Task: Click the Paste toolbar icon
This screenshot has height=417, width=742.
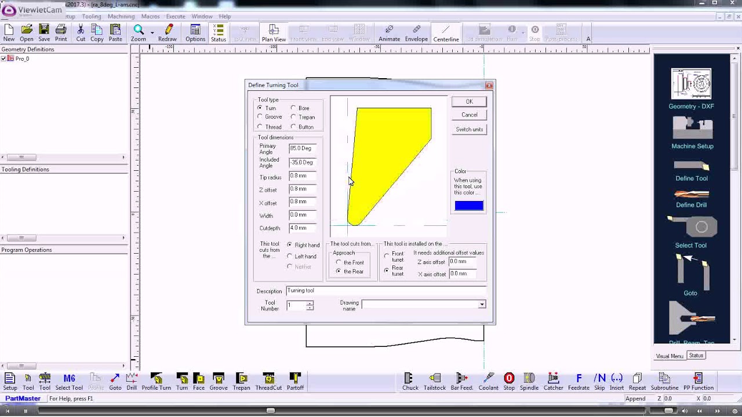Action: 115,33
